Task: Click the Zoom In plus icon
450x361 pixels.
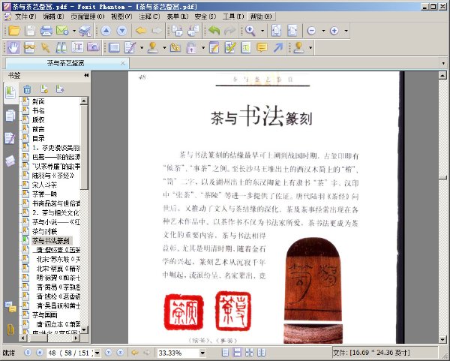Action: [x=334, y=31]
